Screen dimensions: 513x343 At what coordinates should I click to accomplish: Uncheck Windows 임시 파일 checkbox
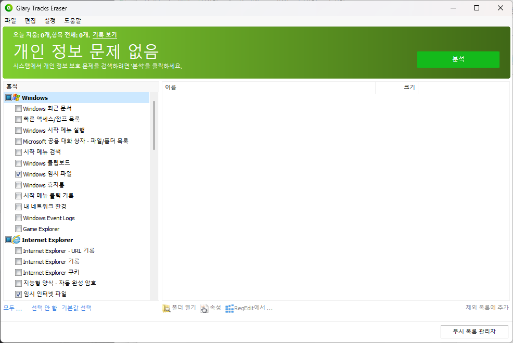click(18, 174)
